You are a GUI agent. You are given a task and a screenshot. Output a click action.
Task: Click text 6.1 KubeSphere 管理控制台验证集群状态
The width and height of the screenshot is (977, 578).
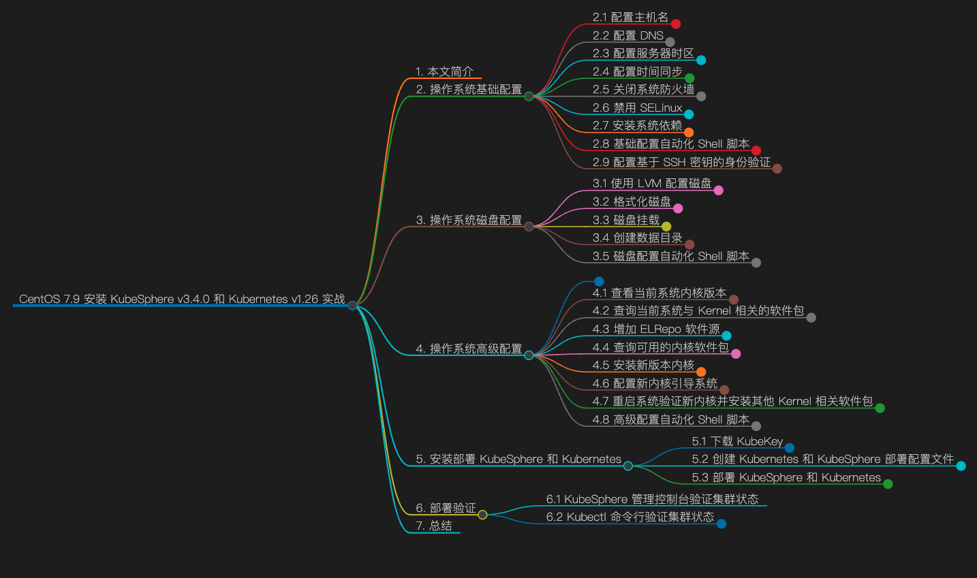point(652,499)
